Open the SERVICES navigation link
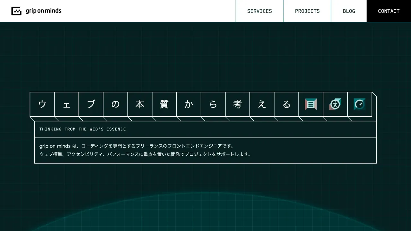This screenshot has width=411, height=231. point(259,11)
